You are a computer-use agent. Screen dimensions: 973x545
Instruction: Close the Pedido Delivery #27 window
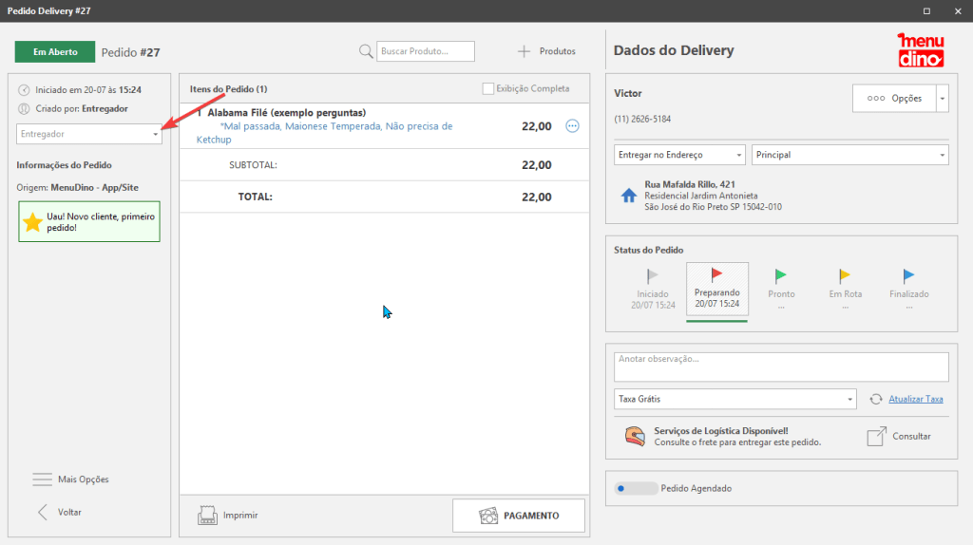pos(958,11)
